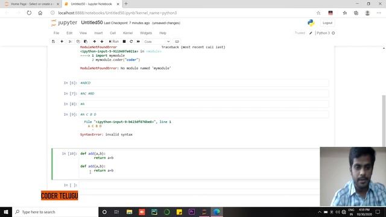
Task: Open Premiere Pro from the taskbar
Action: click(192, 212)
